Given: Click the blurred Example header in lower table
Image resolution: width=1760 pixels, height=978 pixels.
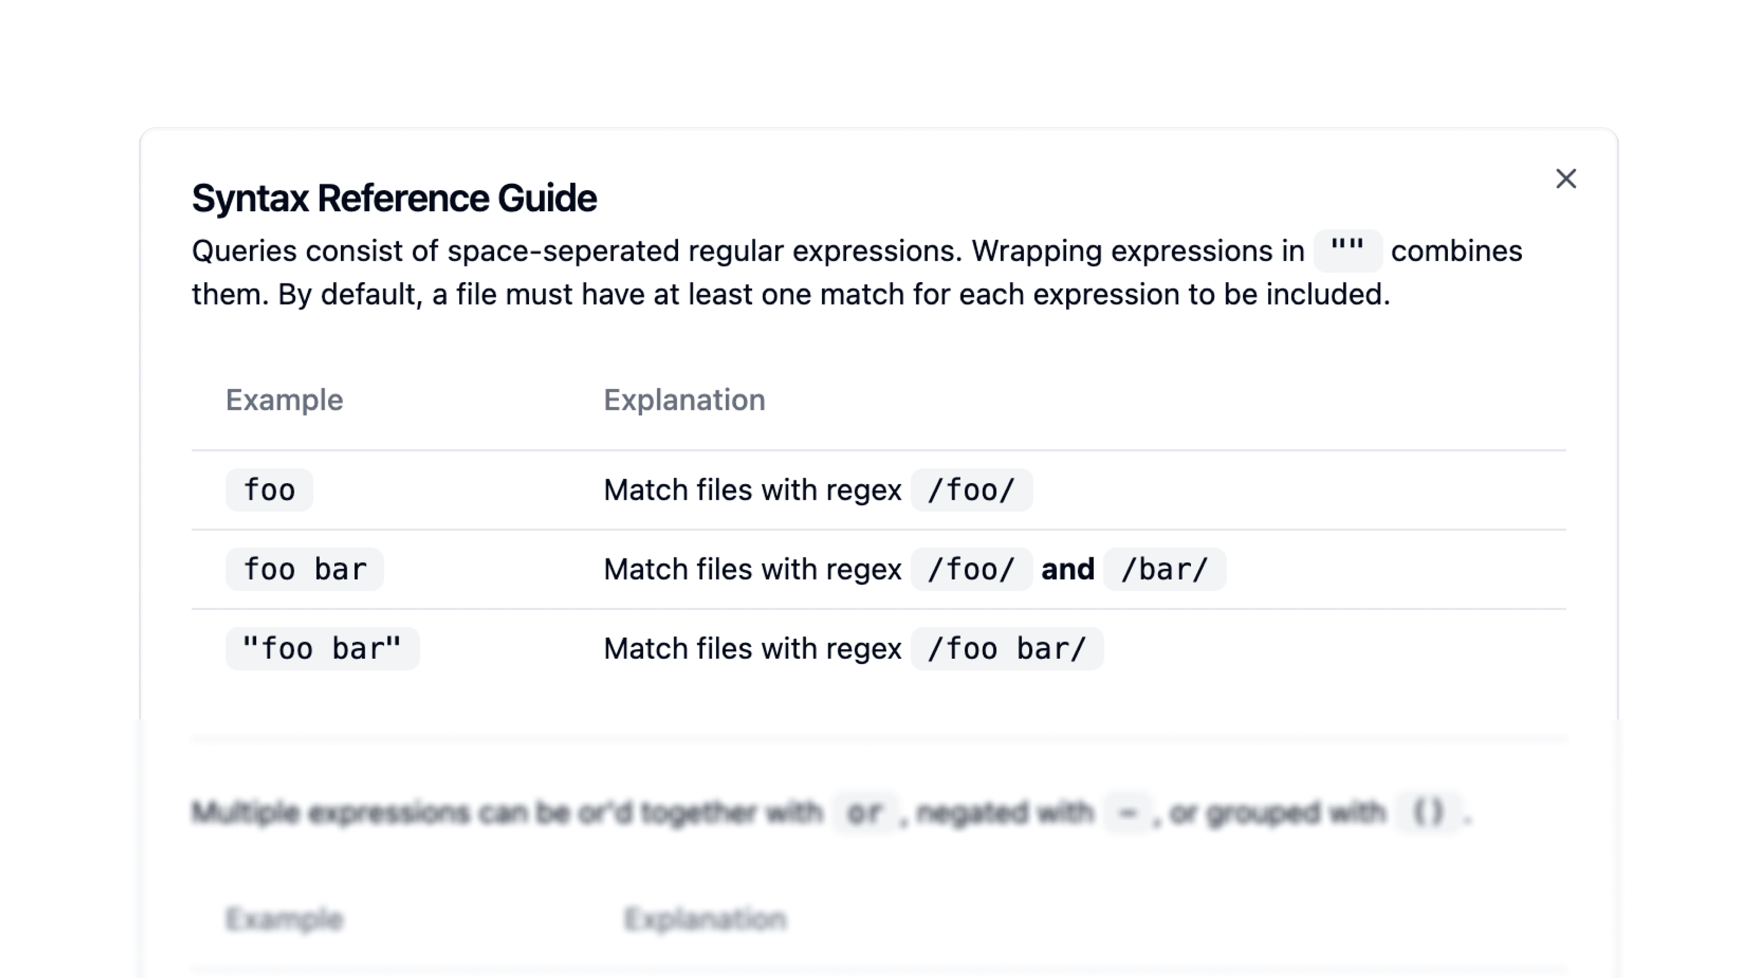Looking at the screenshot, I should (x=284, y=919).
